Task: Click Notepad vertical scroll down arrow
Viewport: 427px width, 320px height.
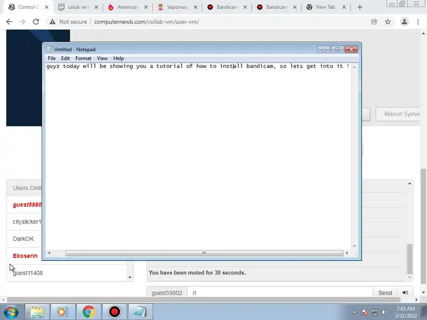Action: pos(354,246)
